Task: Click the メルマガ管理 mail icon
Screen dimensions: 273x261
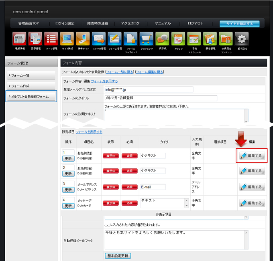Action: pyautogui.click(x=99, y=39)
